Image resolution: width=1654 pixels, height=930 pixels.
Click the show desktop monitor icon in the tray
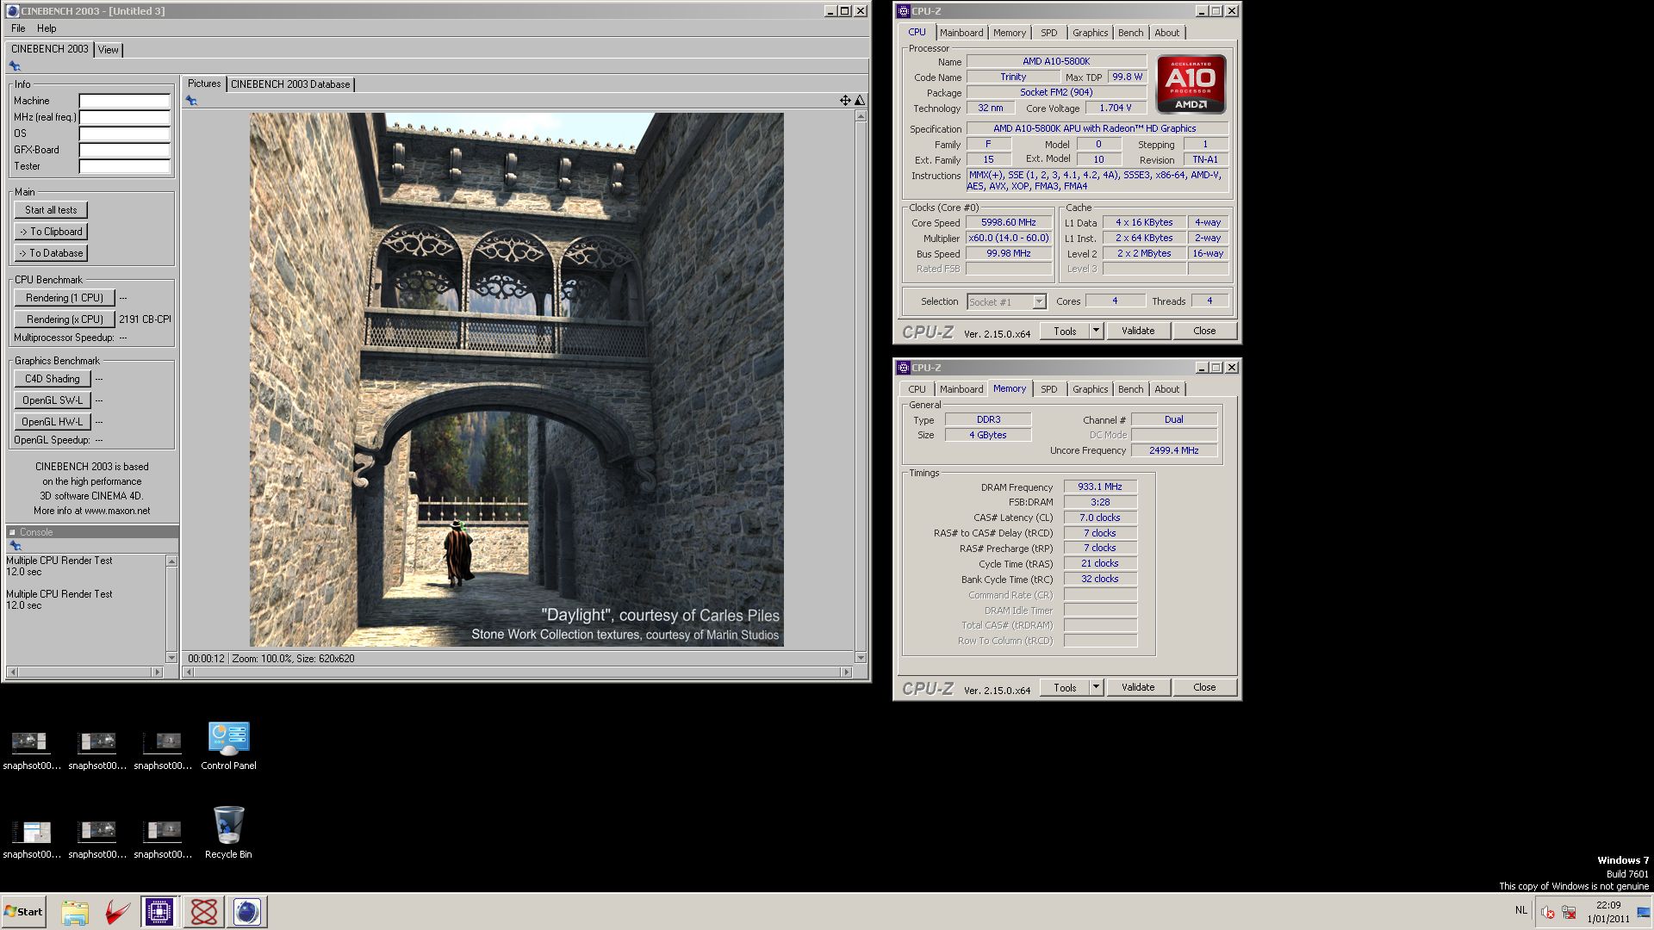(1643, 913)
